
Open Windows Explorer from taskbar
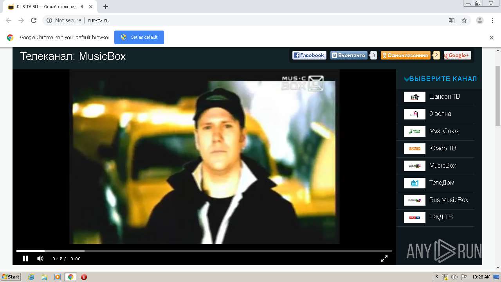44,277
